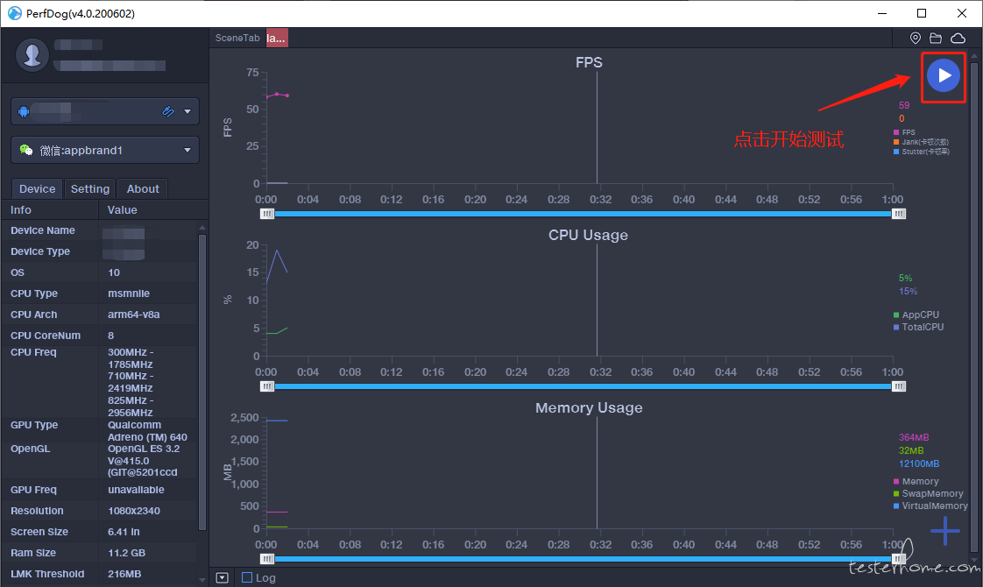Toggle the AppCPU legend entry

click(916, 315)
